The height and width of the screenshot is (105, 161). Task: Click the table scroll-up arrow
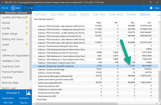[159, 22]
